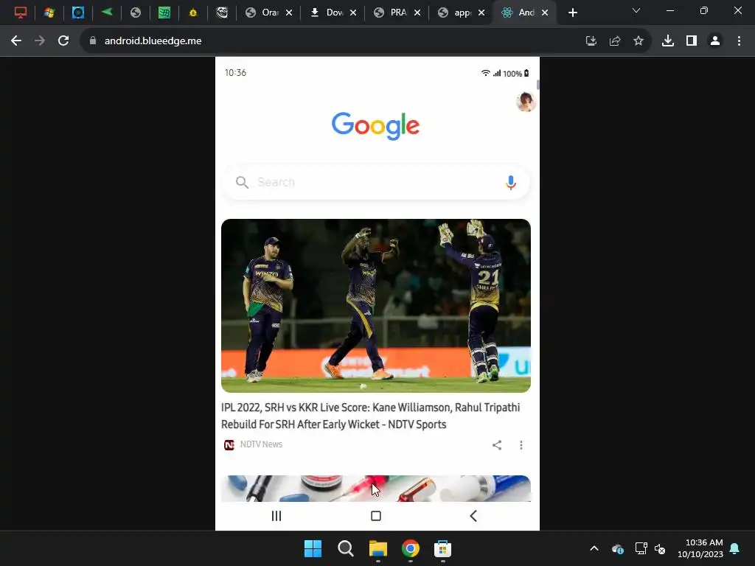Select the address bar URL android.blueedge.me

click(153, 41)
